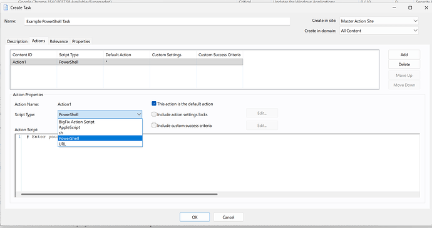Choose 'BigFix Action Script' from the list
Viewport: 432px width, 228px height.
click(100, 122)
